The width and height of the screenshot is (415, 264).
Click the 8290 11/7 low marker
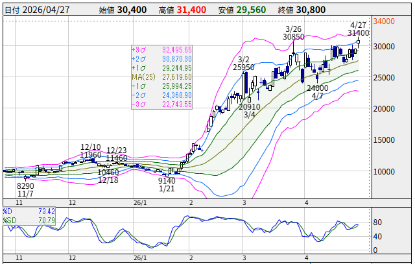(x=25, y=189)
